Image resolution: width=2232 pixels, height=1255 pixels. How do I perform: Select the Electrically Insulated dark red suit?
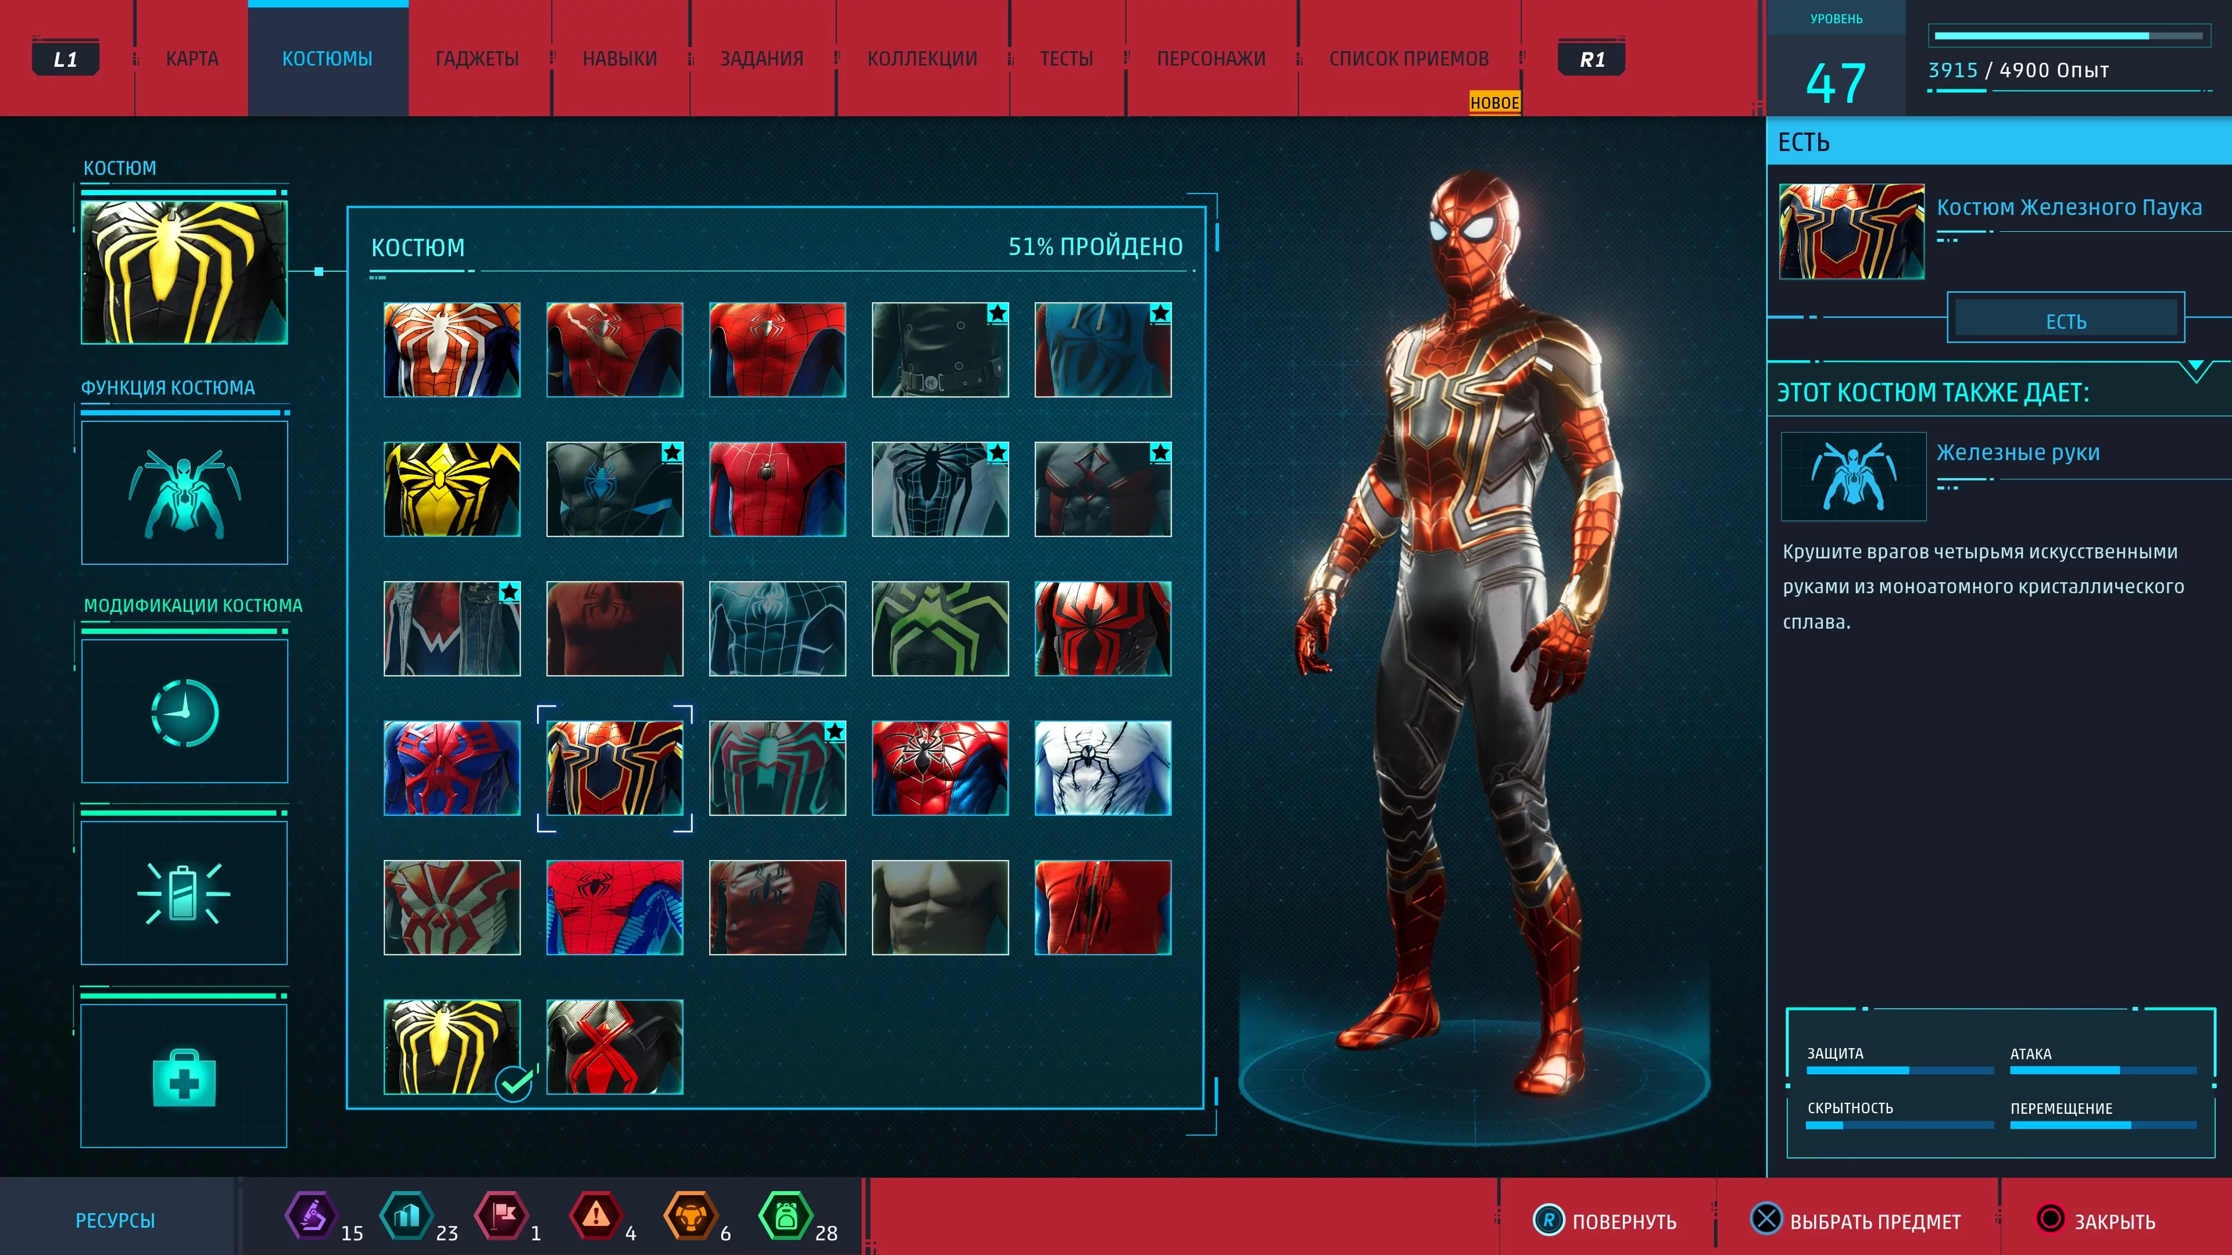coord(1103,489)
